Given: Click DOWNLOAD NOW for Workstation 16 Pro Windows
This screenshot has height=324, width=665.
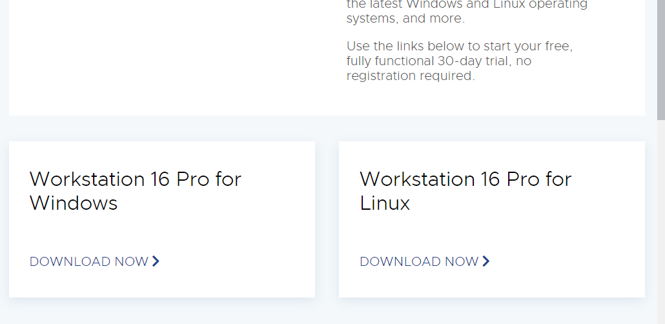Looking at the screenshot, I should pyautogui.click(x=94, y=261).
